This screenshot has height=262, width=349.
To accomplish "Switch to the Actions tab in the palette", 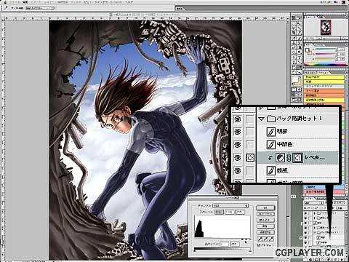I will click(x=324, y=73).
